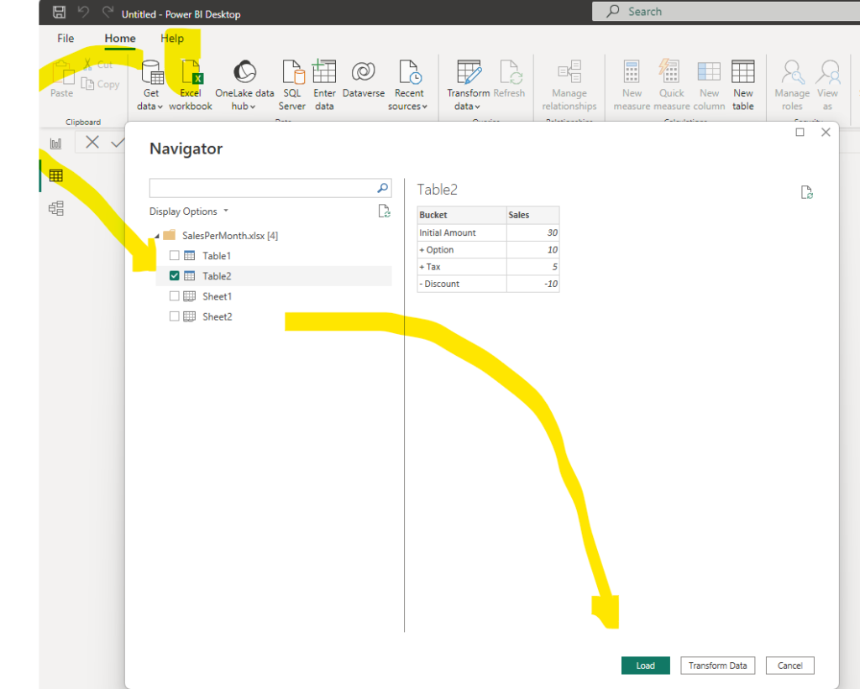
Task: Collapse the SalesPerMonth.xlsx tree node
Action: point(157,236)
